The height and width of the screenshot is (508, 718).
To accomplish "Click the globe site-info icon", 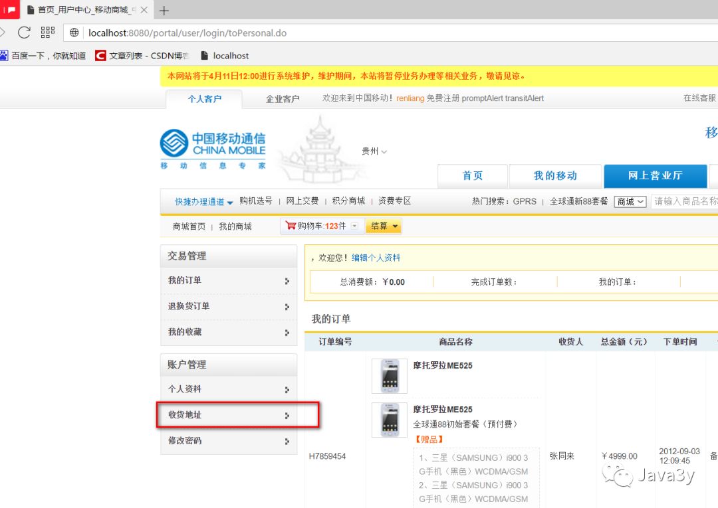I will [x=74, y=33].
